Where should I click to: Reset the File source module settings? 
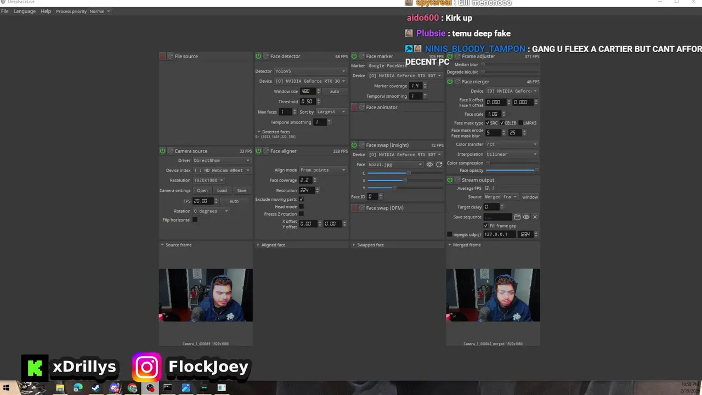170,57
